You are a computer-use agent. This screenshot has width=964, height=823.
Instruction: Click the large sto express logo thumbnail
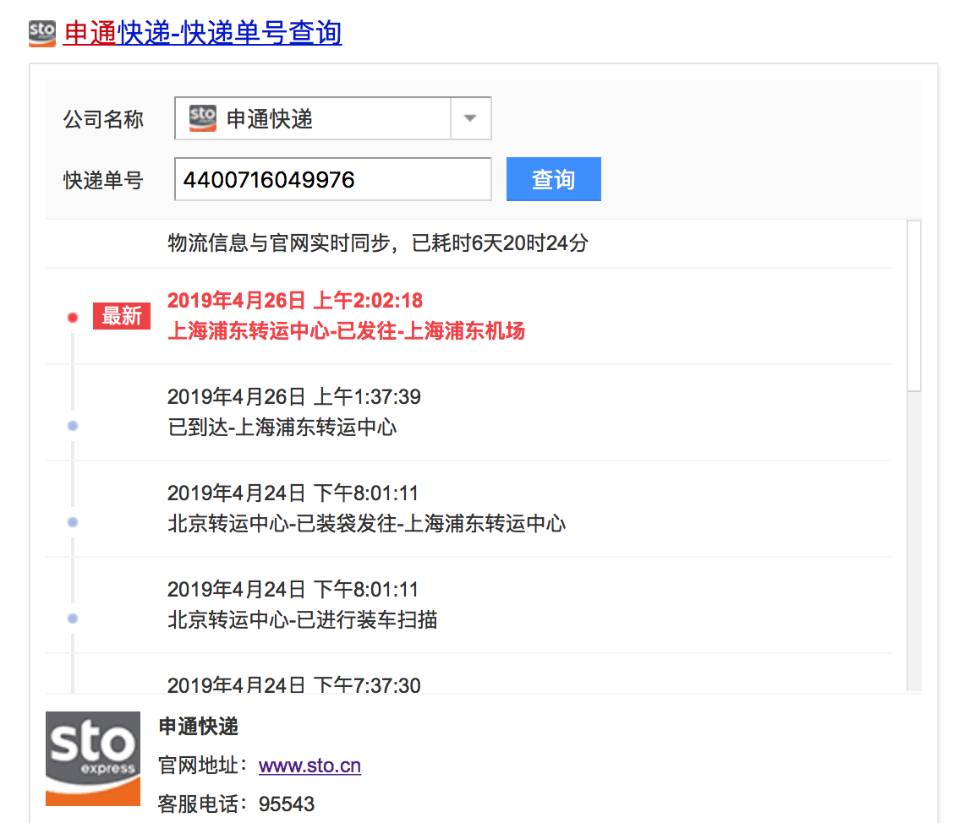[x=93, y=759]
